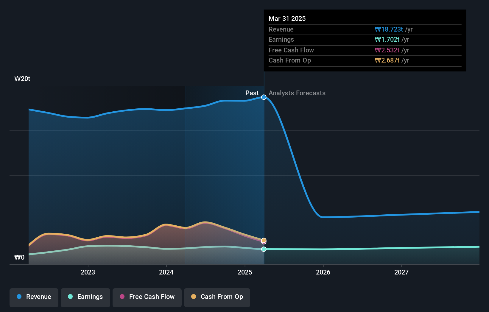Viewport: 489px width, 312px height.
Task: Click the orange Cash From Op legend dot
Action: (194, 297)
